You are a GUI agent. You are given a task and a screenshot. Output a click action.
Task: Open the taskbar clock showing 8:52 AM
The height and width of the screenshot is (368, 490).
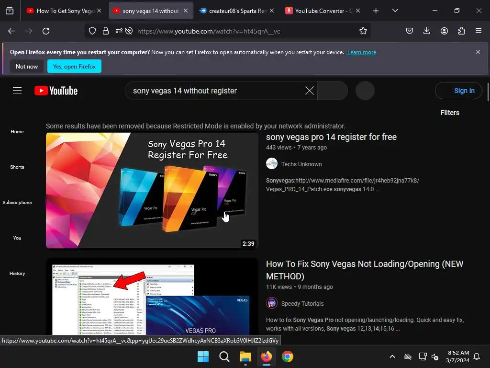[457, 356]
